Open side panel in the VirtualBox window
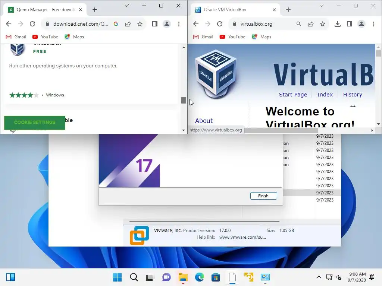The width and height of the screenshot is (382, 286). pyautogui.click(x=349, y=24)
